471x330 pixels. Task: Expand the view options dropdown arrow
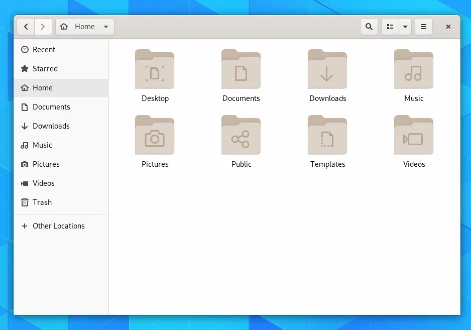(406, 27)
